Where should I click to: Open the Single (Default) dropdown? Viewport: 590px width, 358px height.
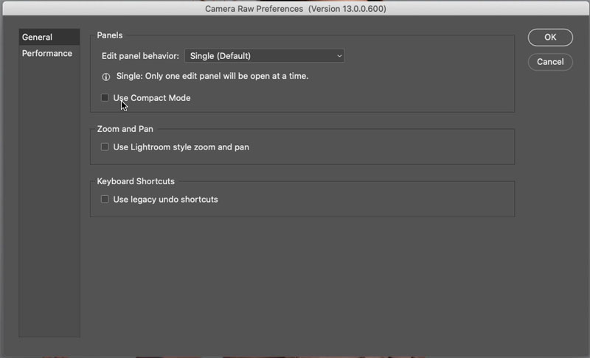coord(265,56)
